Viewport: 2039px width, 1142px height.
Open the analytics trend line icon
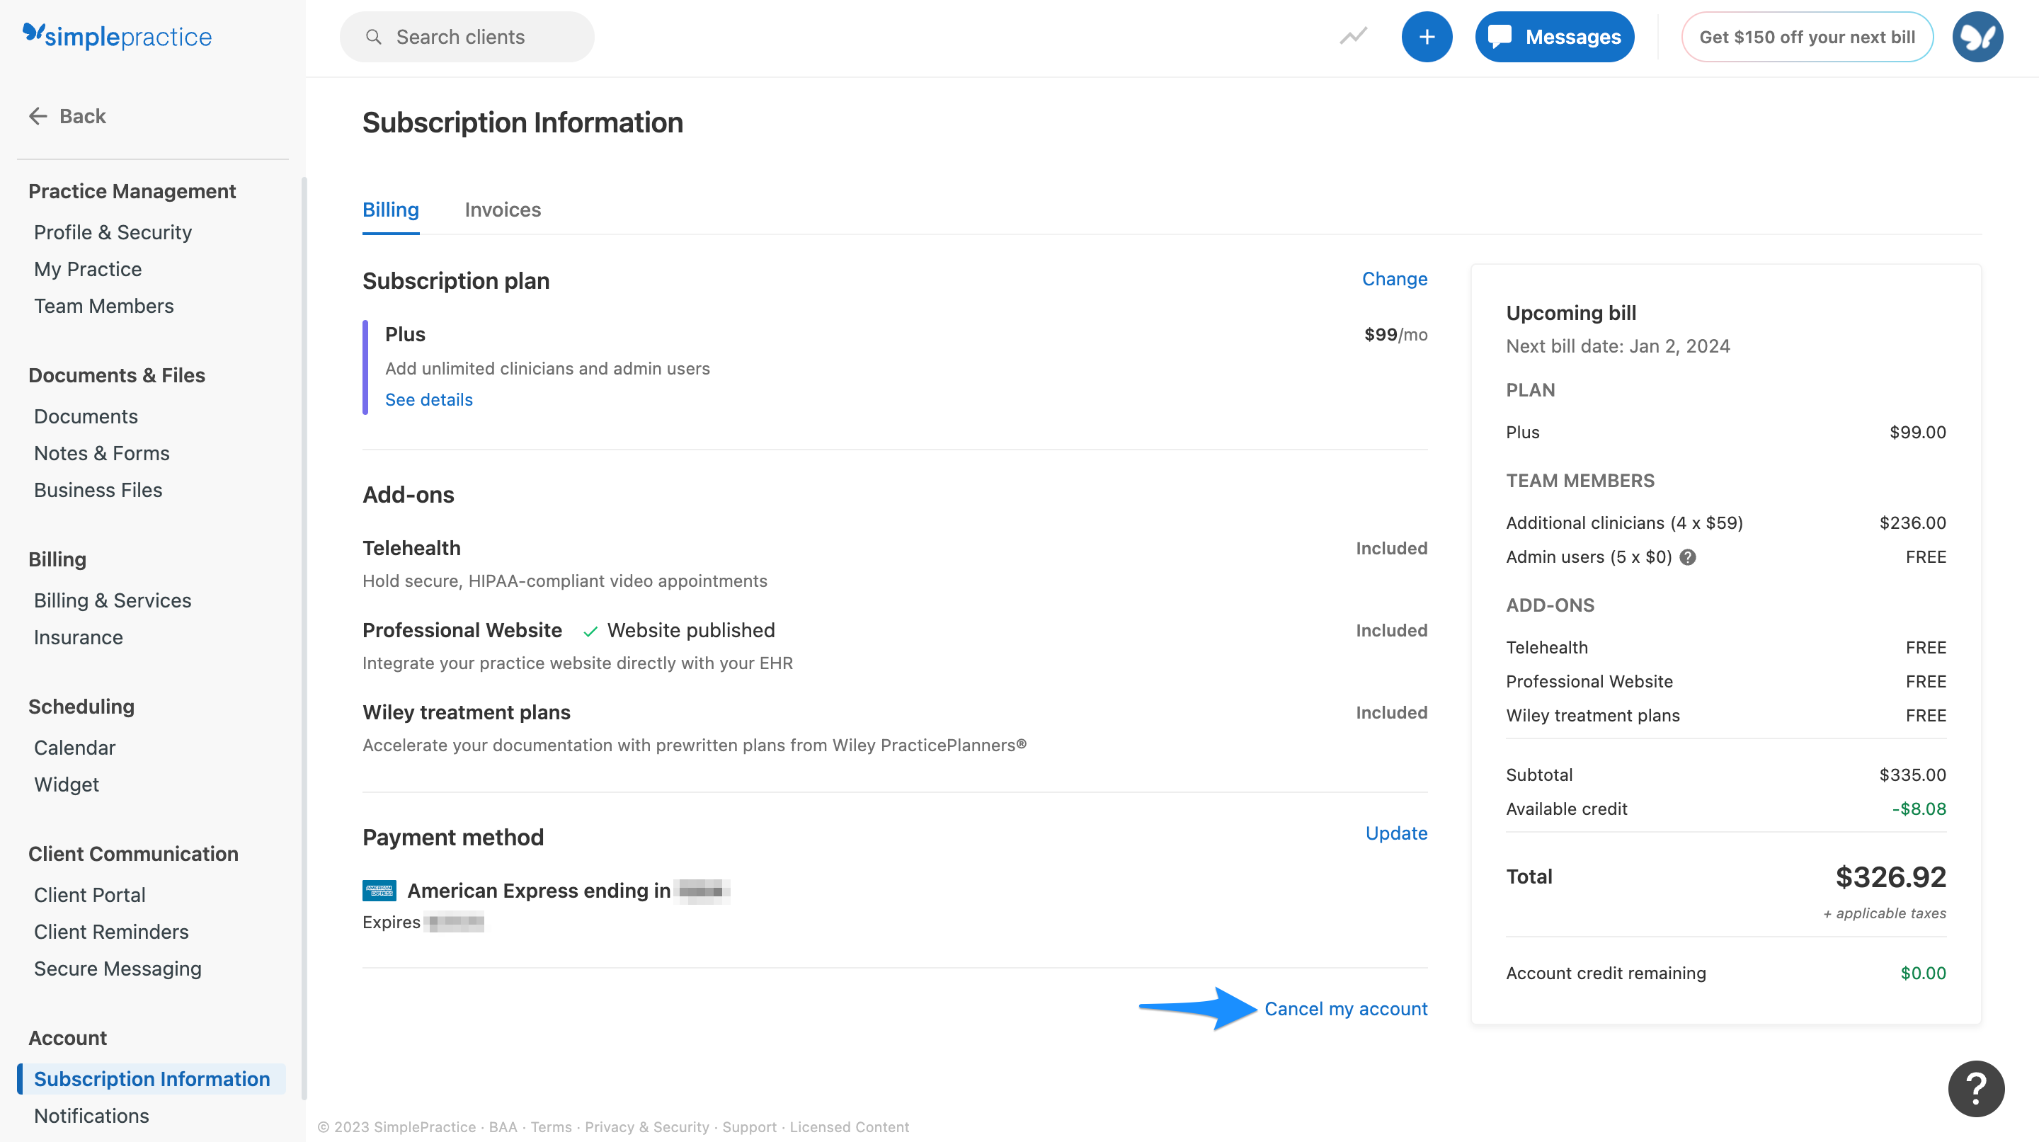[1353, 36]
